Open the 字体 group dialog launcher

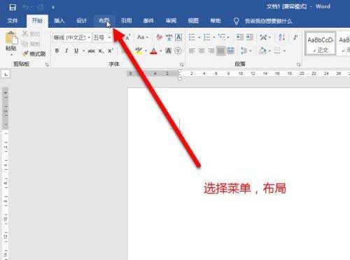(182, 64)
